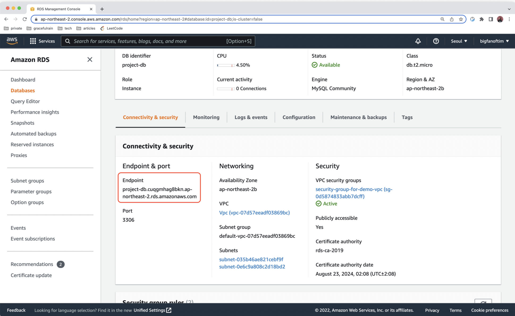Open the new browser tab plus button
The height and width of the screenshot is (316, 515).
pyautogui.click(x=102, y=9)
